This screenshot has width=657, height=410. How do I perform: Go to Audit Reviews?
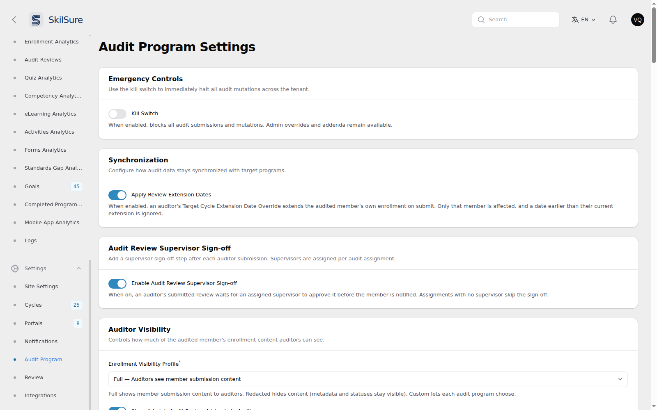click(x=43, y=60)
